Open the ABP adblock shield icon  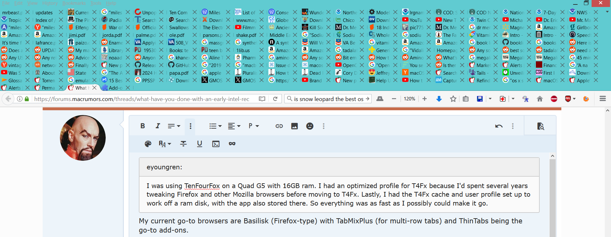[568, 99]
